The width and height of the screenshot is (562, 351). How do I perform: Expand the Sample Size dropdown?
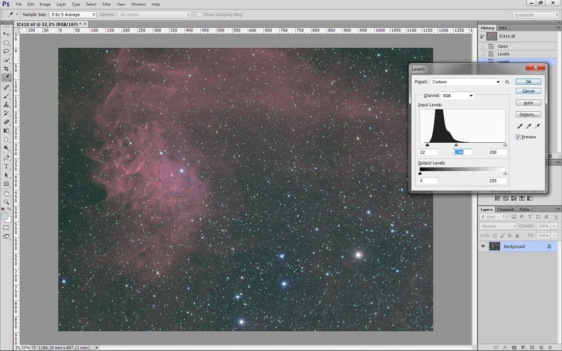[72, 15]
